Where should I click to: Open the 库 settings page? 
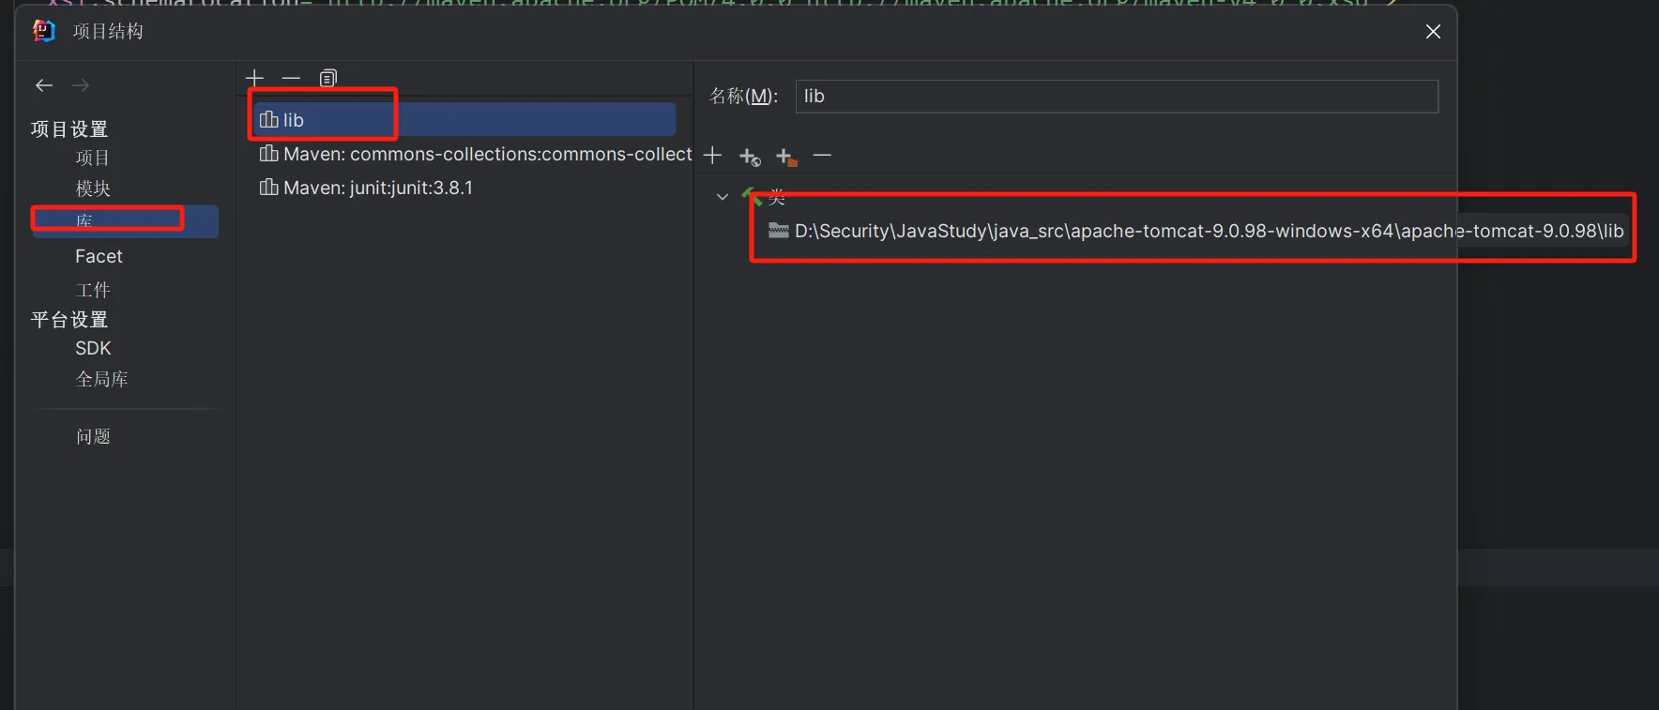(x=125, y=221)
